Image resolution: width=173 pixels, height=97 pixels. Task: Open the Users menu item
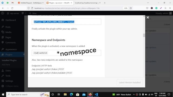[8, 71]
